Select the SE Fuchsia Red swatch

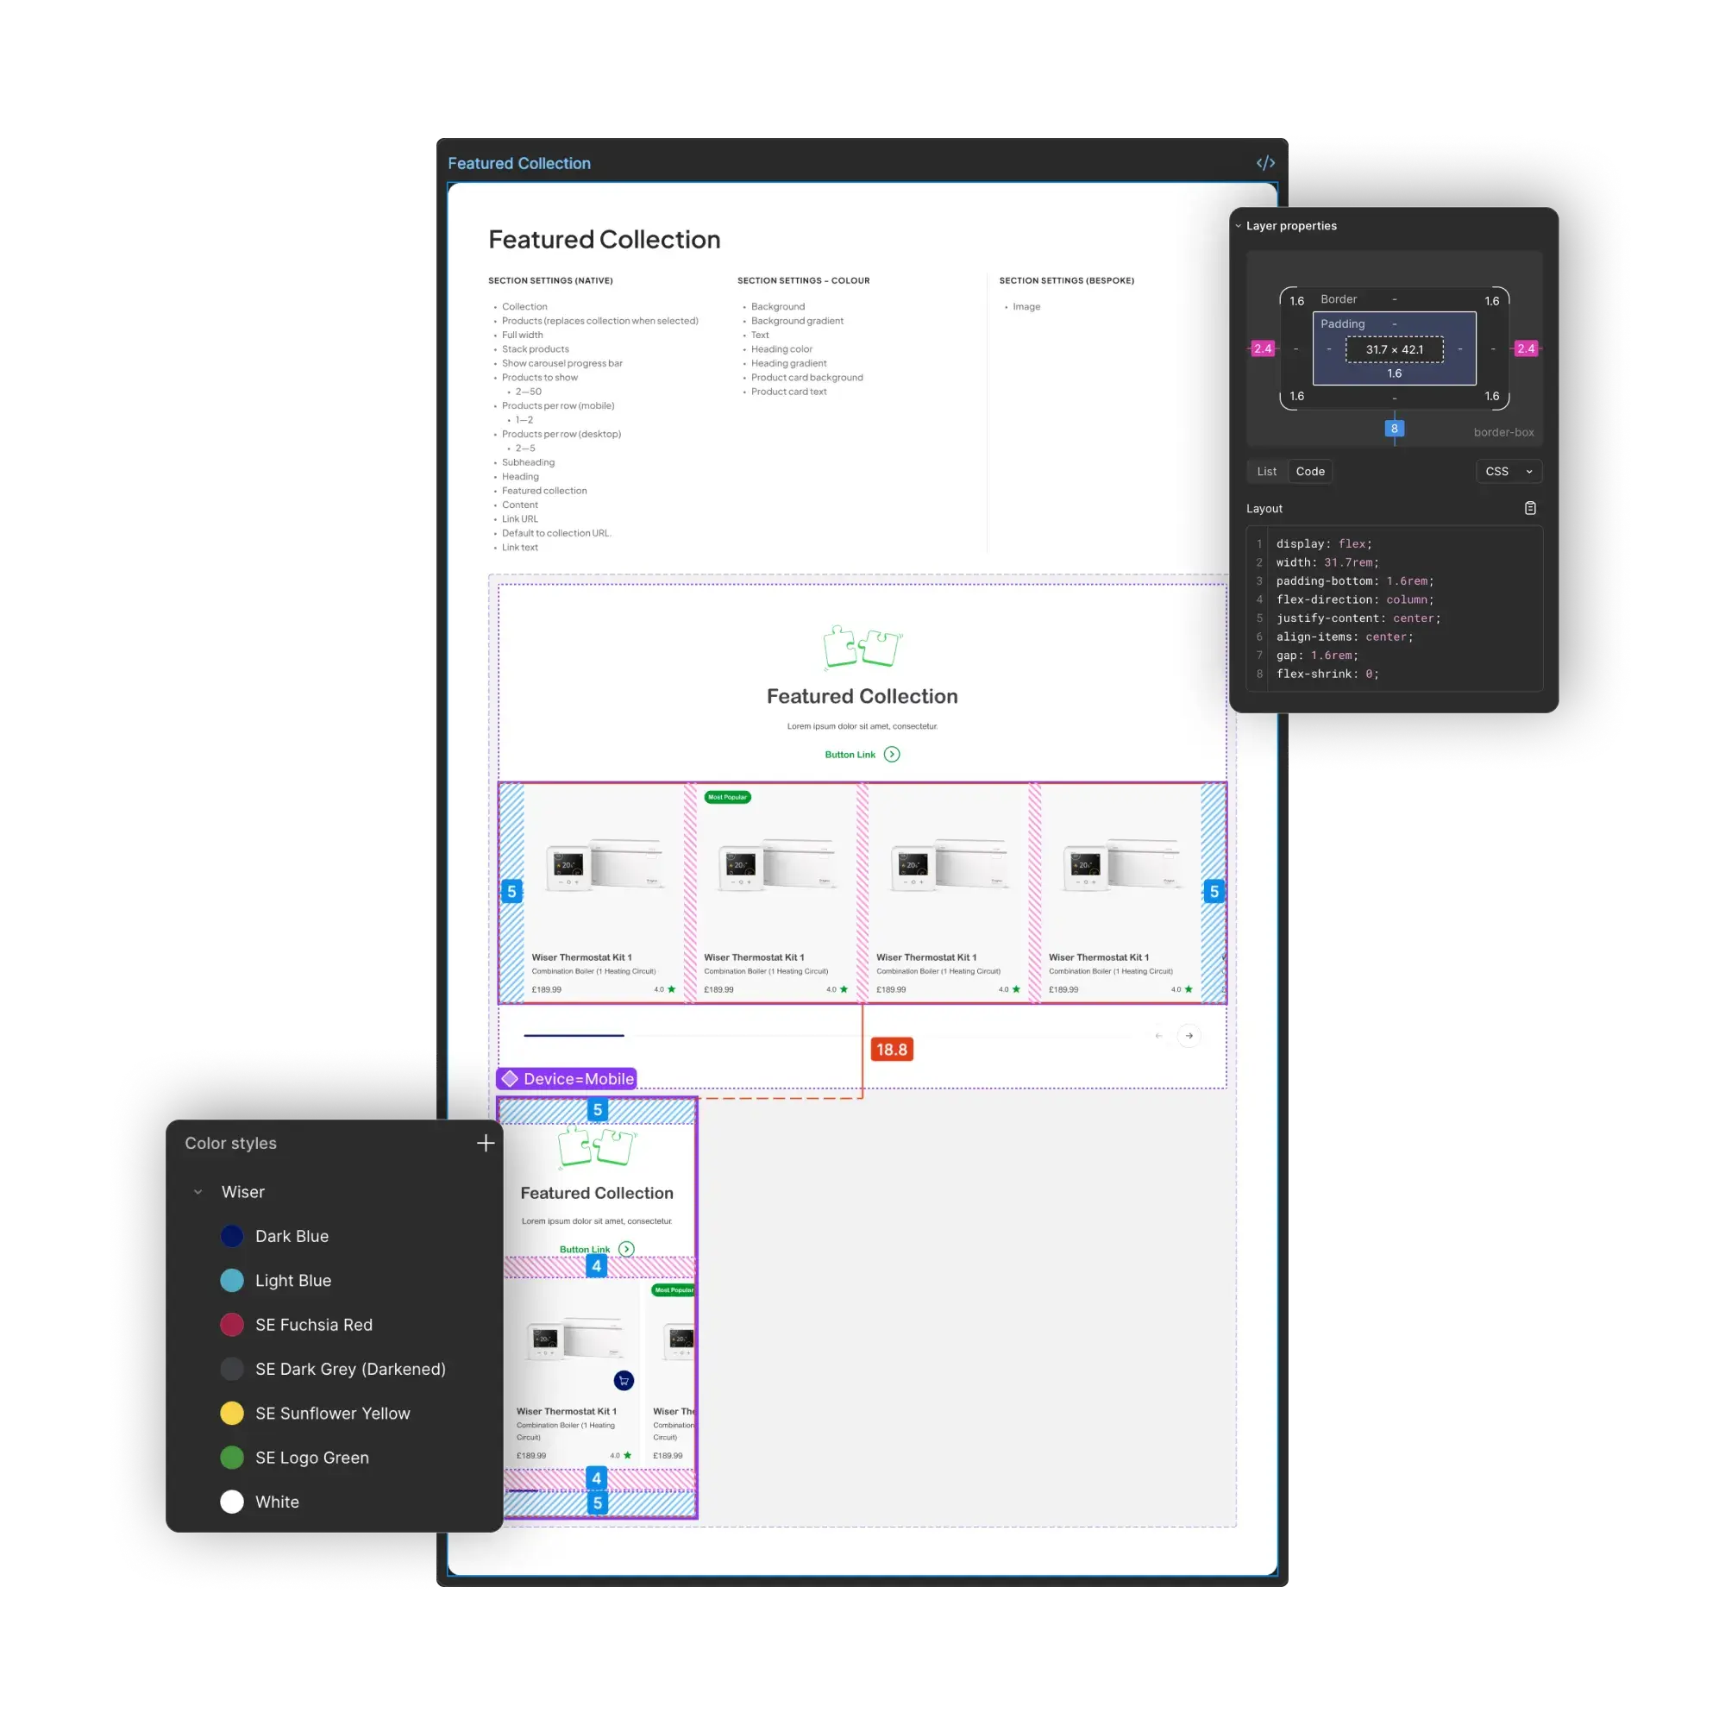click(x=232, y=1324)
